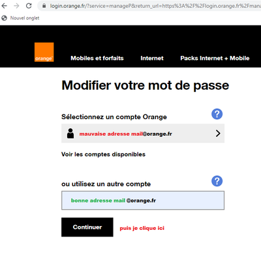Click the orange logo
261x254 pixels.
pos(44,52)
